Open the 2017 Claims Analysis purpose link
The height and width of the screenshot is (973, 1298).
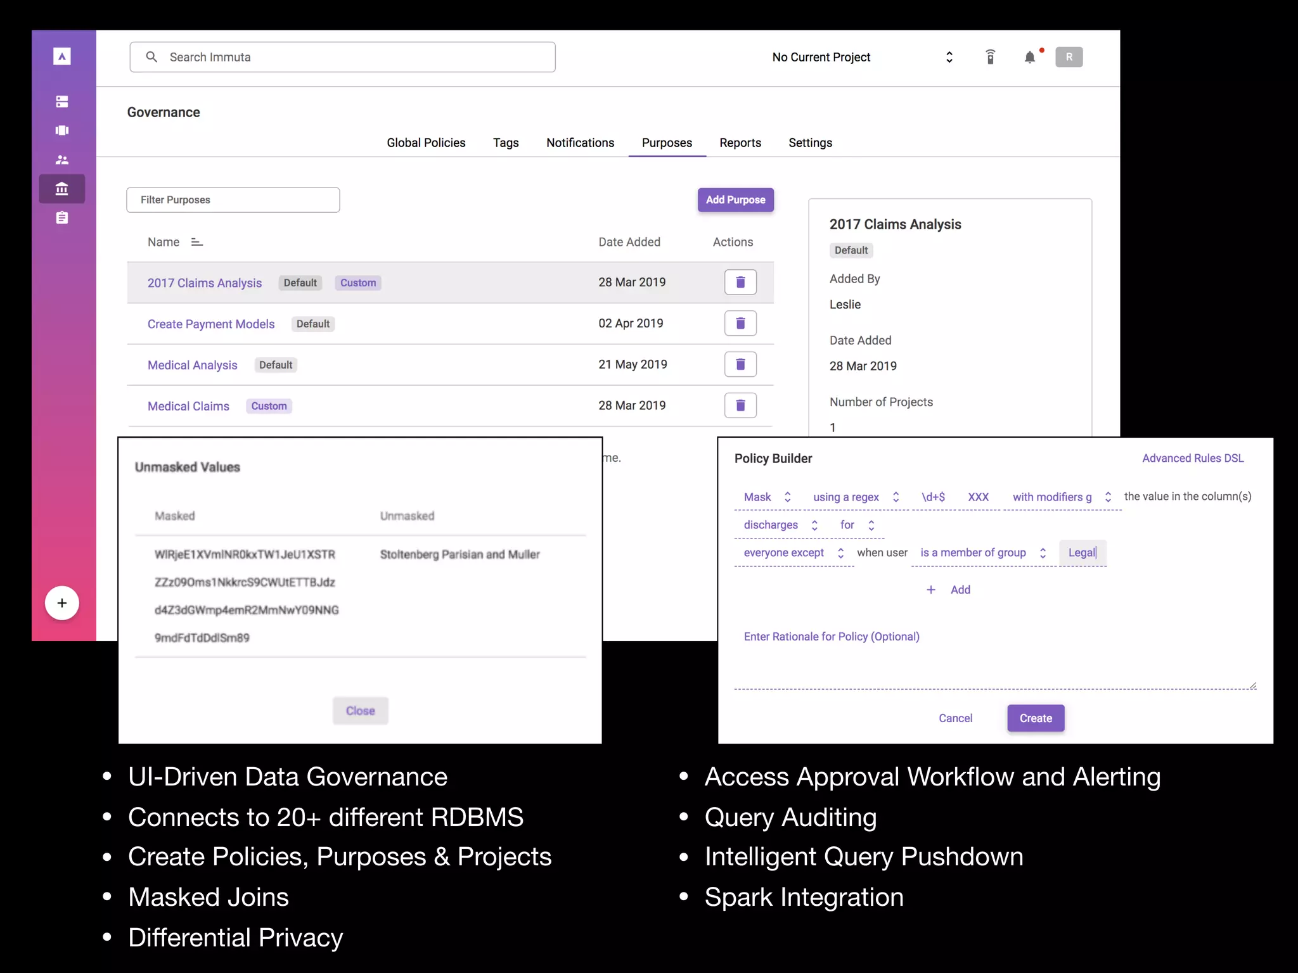coord(204,283)
